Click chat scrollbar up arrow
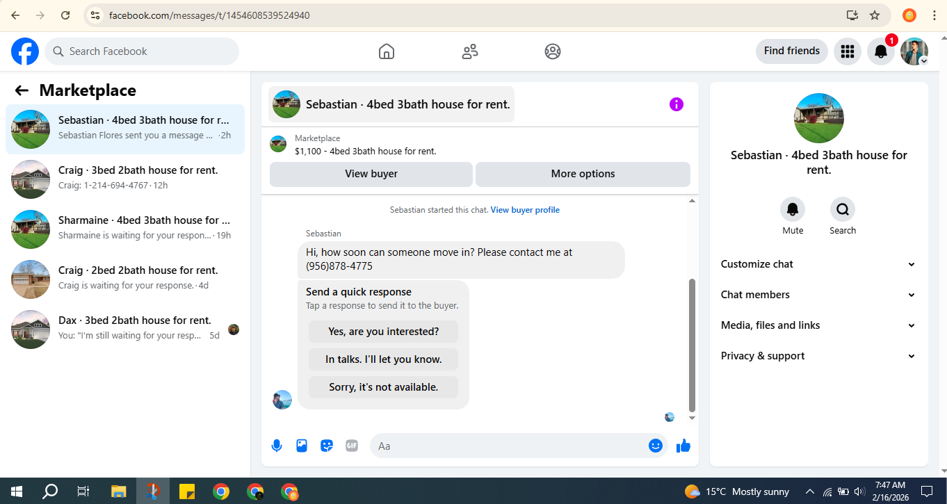Viewport: 947px width, 504px height. point(692,201)
